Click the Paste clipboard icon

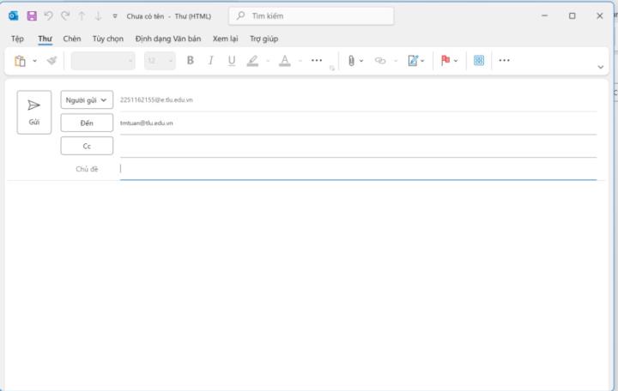click(20, 61)
